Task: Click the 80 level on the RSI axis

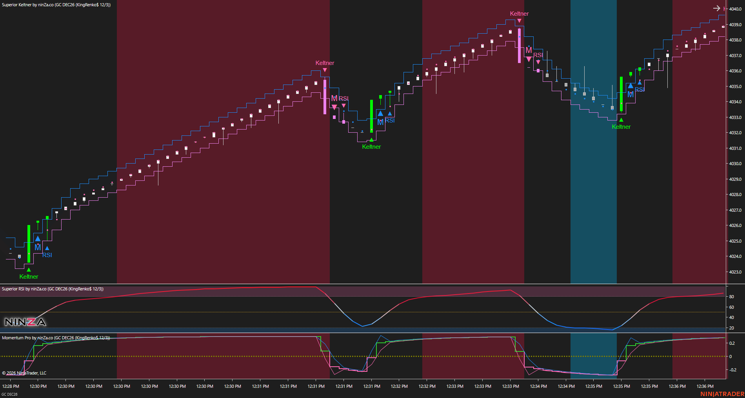Action: point(732,297)
